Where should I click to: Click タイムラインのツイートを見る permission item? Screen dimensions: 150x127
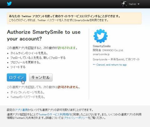coord(29,53)
